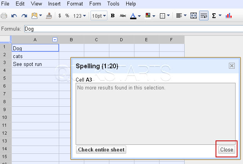243x164 pixels.
Task: Open the Help menu
Action: [x=131, y=4]
